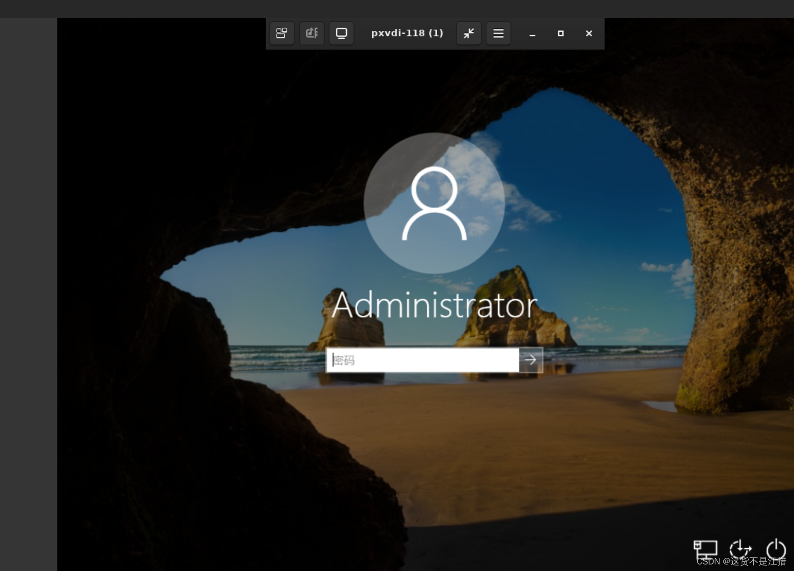This screenshot has height=571, width=794.
Task: Open the hamburger menu in viewer toolbar
Action: 498,33
